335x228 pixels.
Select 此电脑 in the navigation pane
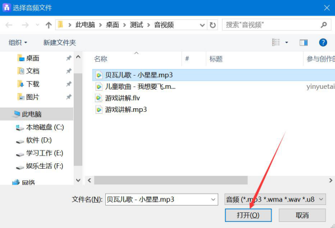coord(36,114)
